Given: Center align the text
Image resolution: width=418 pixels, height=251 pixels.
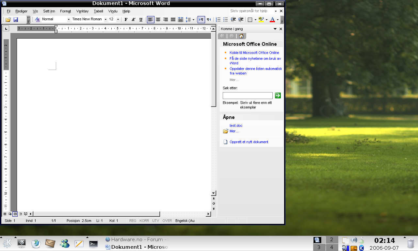Looking at the screenshot, I should pyautogui.click(x=158, y=20).
